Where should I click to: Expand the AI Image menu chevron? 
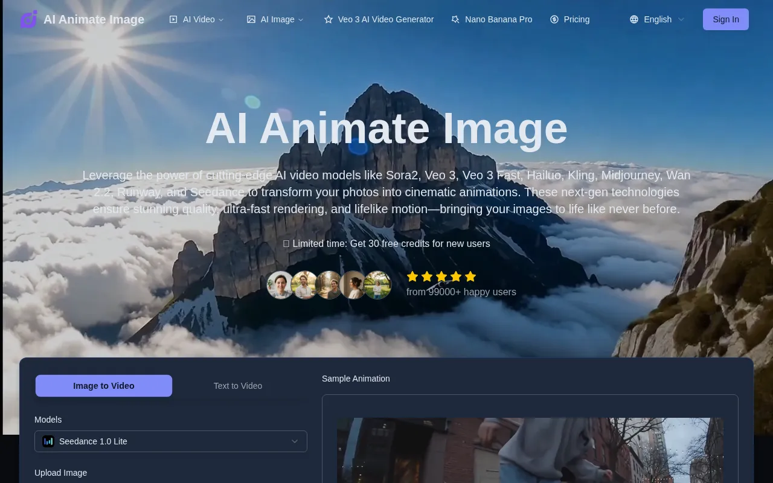point(301,20)
